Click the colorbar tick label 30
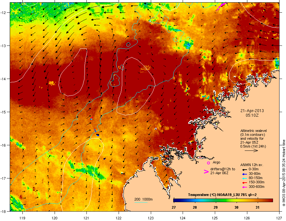This screenshot has width=286, height=221. (x=236, y=207)
